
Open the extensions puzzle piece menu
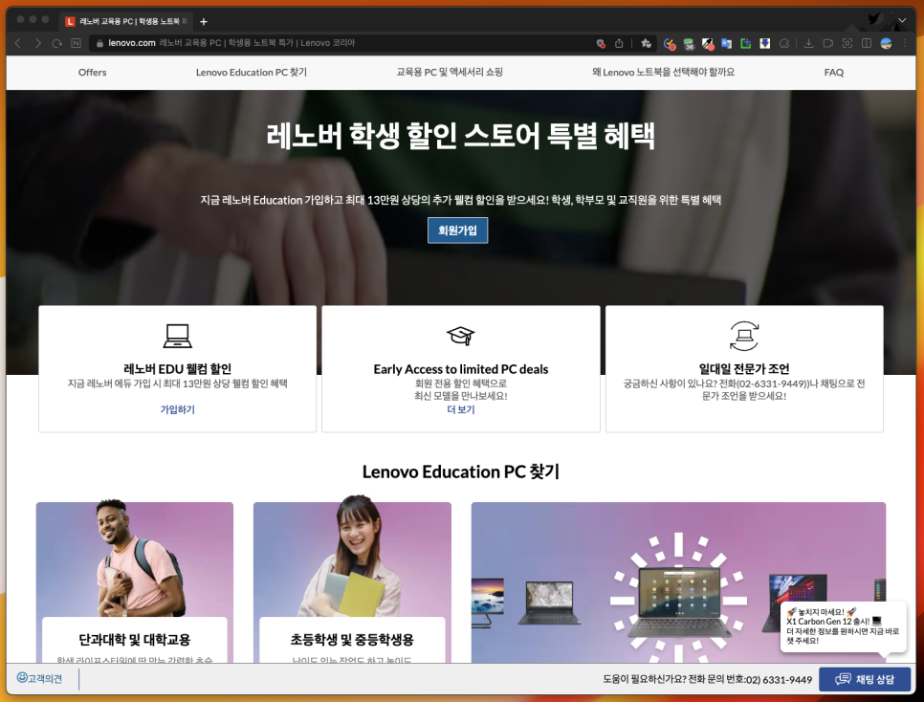(x=784, y=44)
